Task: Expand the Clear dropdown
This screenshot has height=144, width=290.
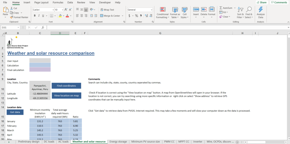Action: (x=229, y=17)
